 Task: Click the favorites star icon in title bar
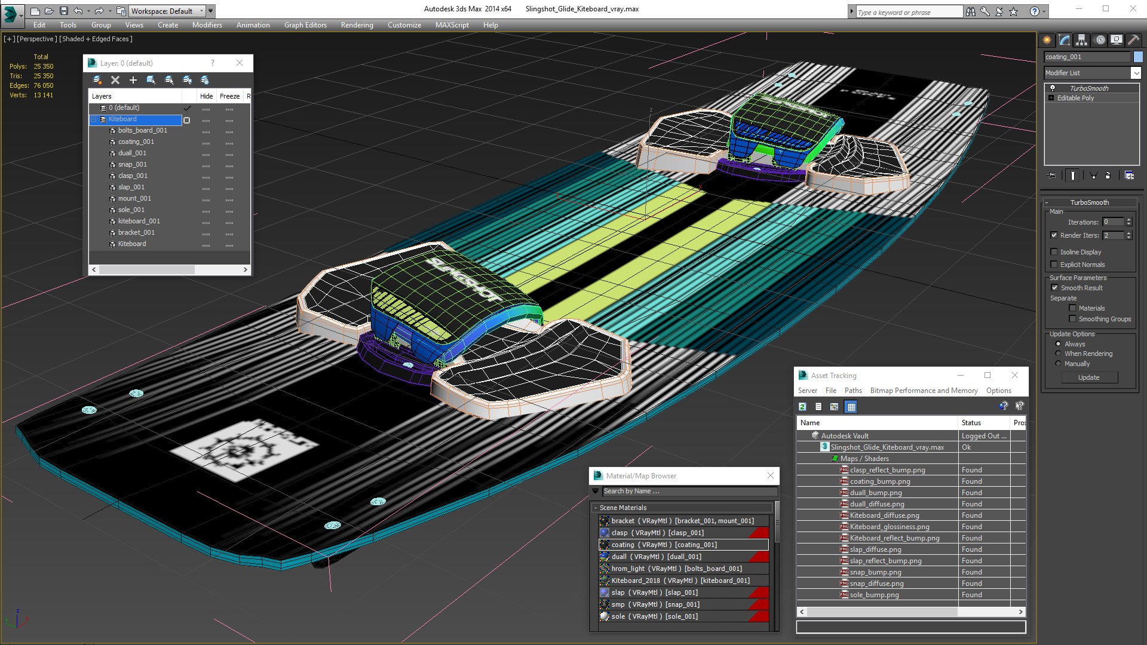click(1014, 11)
